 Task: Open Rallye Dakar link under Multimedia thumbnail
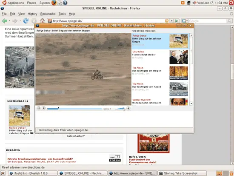(x=20, y=130)
